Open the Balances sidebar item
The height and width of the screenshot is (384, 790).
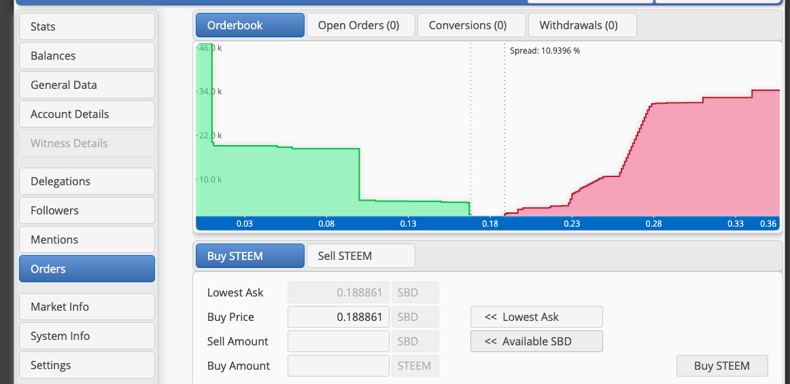(x=86, y=55)
